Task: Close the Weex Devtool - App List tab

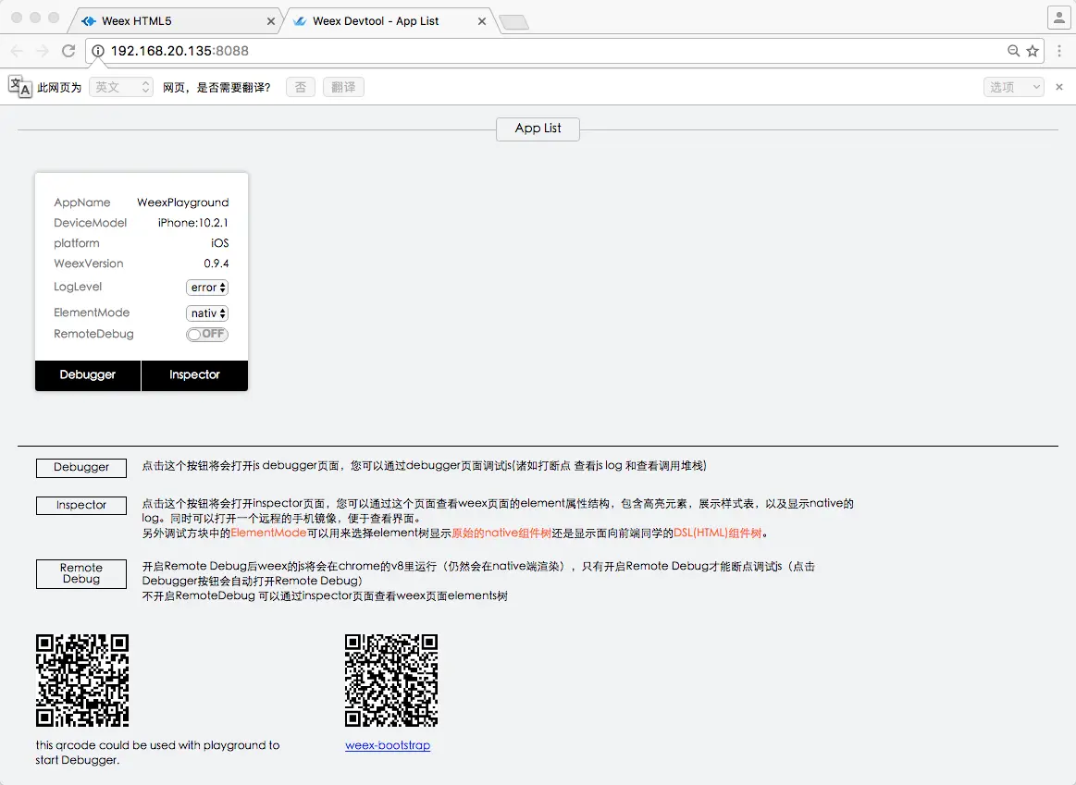Action: pyautogui.click(x=482, y=21)
